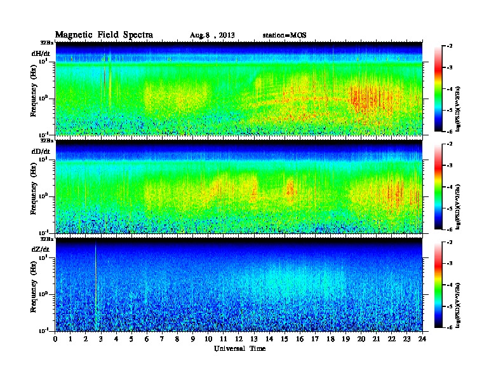Click the "32Hz" tick label above dD/dt
The image size is (503, 389).
point(47,140)
